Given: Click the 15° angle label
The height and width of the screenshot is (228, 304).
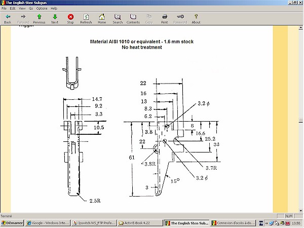Looking at the screenshot, I should pyautogui.click(x=175, y=181).
